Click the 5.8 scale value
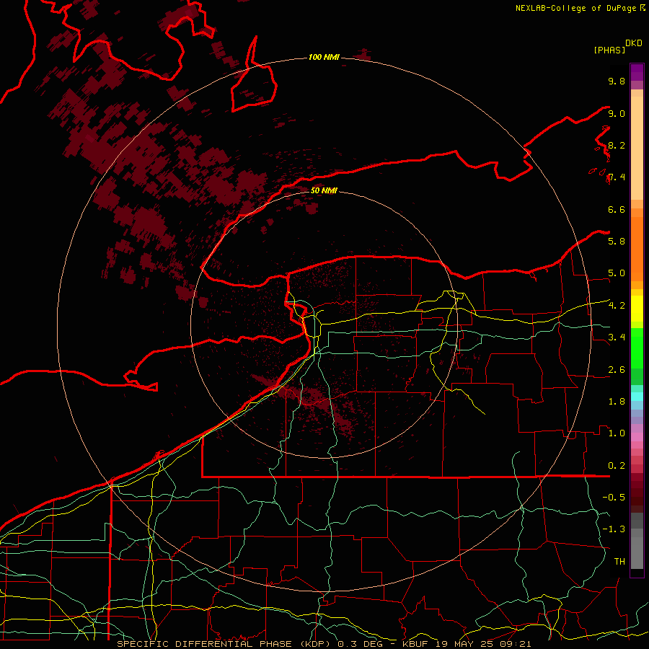This screenshot has height=649, width=649. pyautogui.click(x=617, y=241)
